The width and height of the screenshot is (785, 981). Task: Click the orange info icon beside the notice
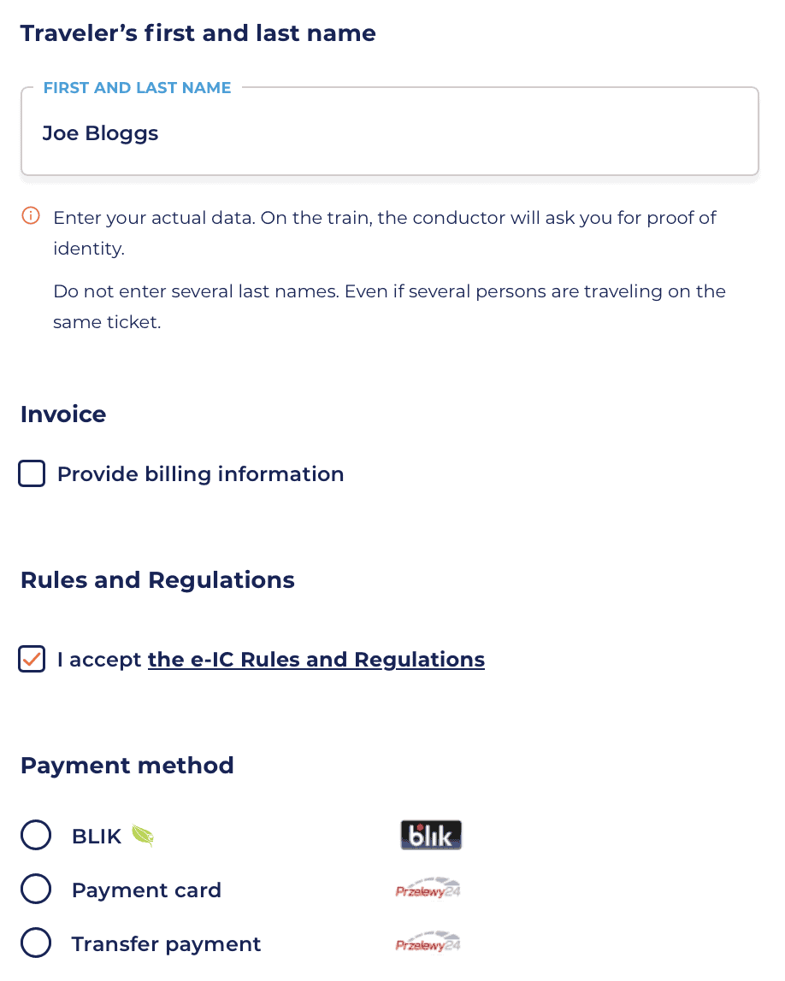pyautogui.click(x=31, y=216)
